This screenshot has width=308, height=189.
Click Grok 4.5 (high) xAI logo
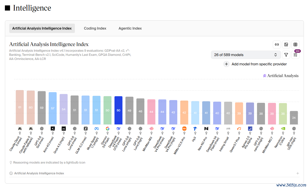click(x=64, y=129)
